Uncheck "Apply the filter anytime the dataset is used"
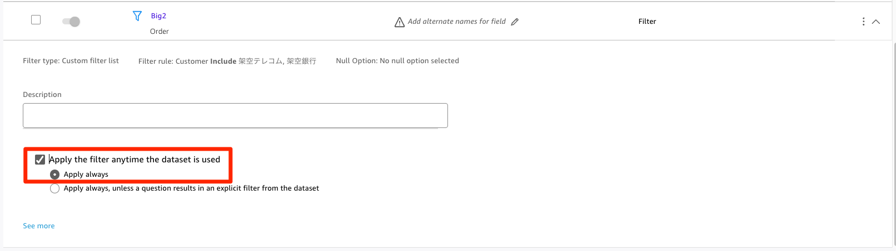Viewport: 896px width, 251px height. click(40, 160)
